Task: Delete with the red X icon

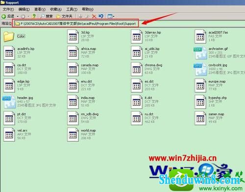Action: point(94,16)
